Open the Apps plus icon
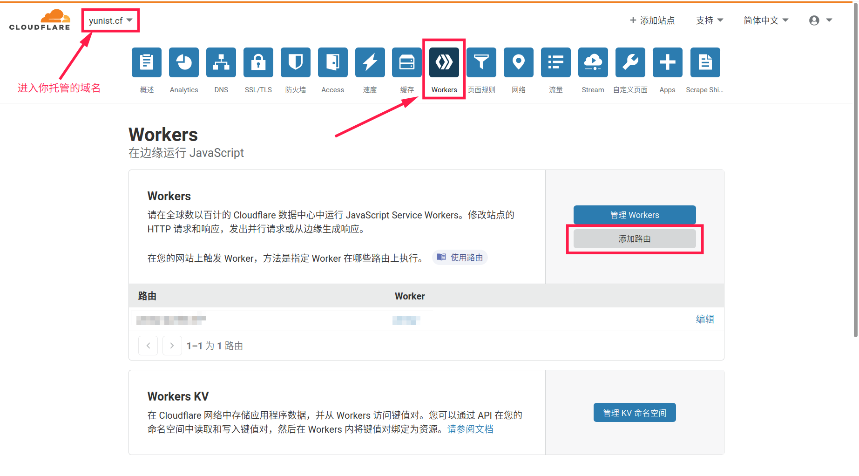This screenshot has width=859, height=476. click(x=668, y=62)
